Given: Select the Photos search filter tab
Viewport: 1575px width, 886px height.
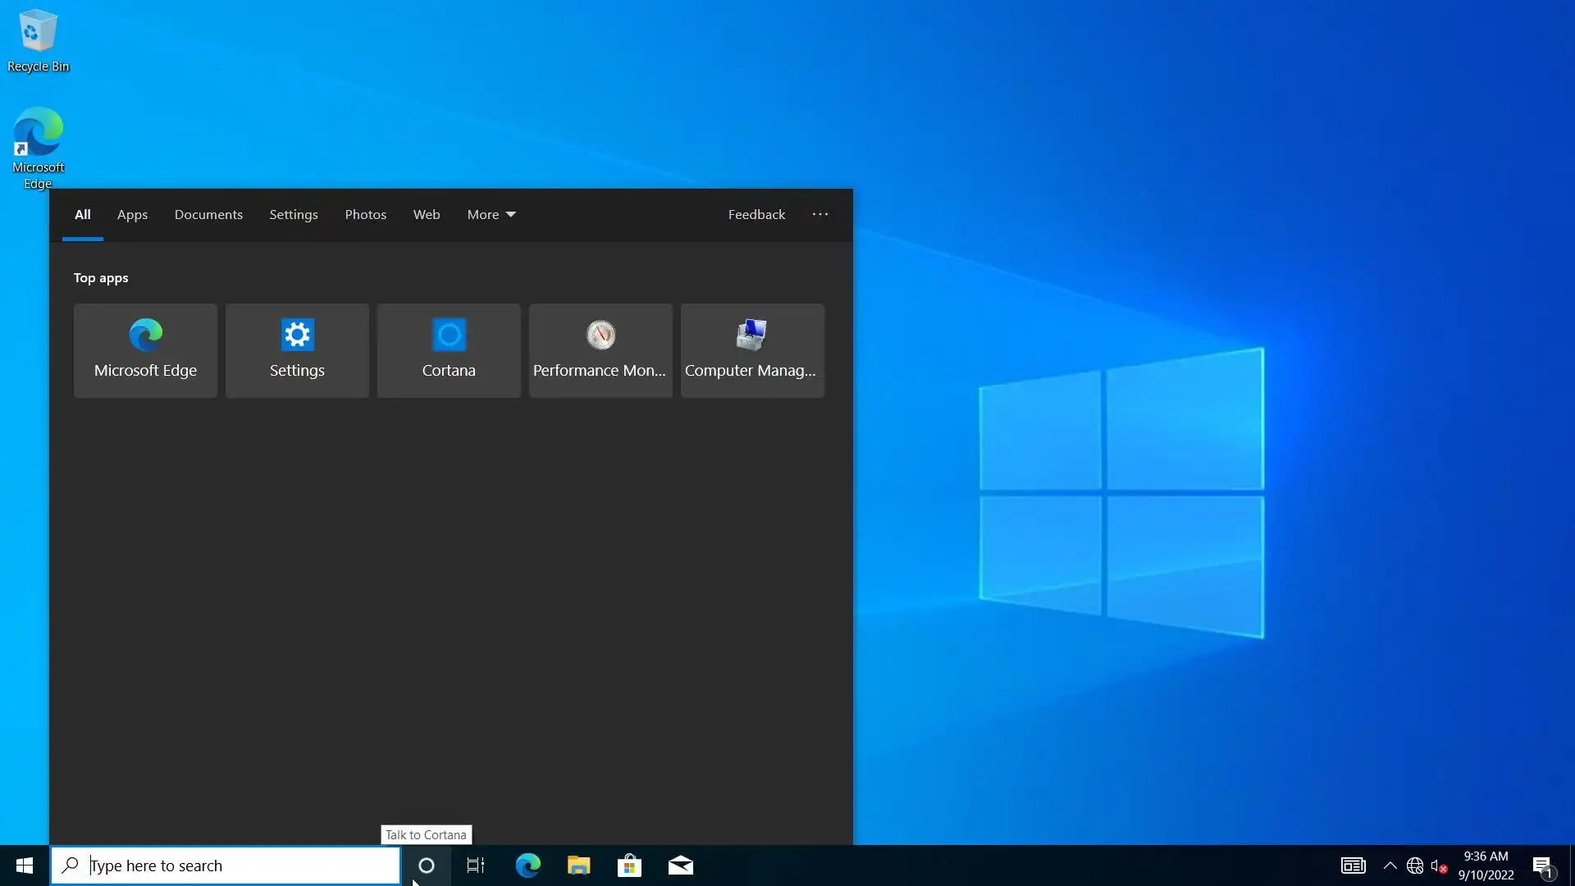Looking at the screenshot, I should coord(365,214).
